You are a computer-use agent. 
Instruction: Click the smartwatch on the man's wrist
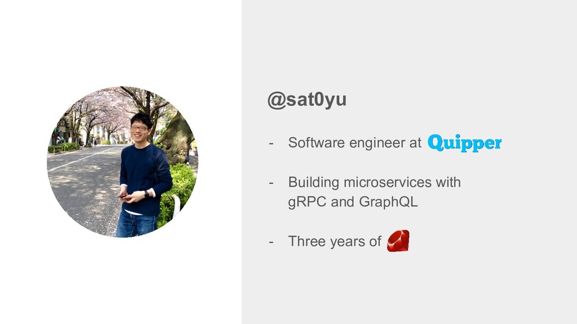click(147, 194)
